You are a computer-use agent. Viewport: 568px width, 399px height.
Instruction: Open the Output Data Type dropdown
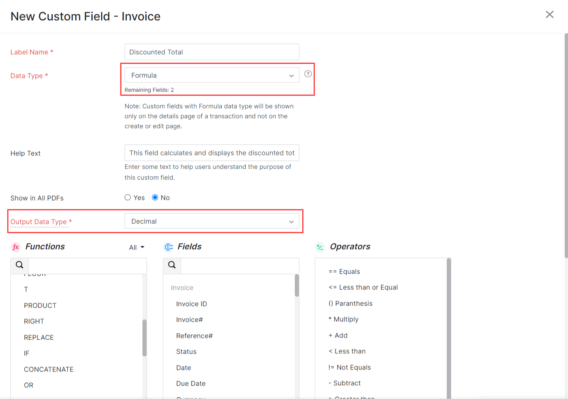click(212, 221)
